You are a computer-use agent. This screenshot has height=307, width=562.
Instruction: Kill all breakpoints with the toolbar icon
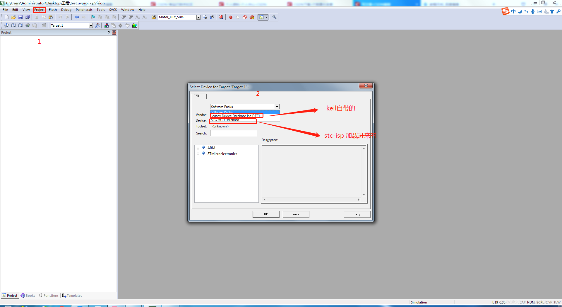pyautogui.click(x=252, y=17)
